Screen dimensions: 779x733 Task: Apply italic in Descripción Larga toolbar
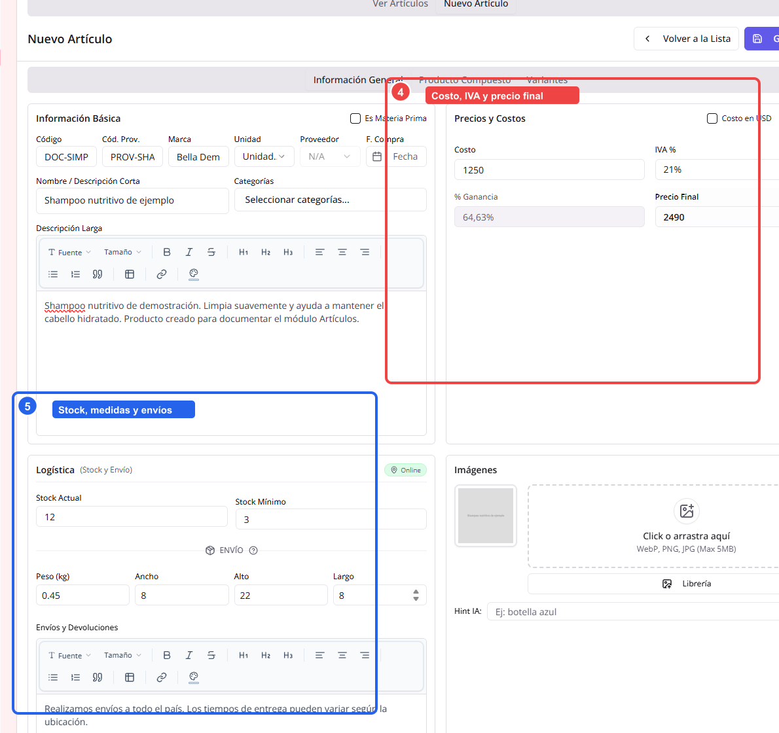(189, 252)
